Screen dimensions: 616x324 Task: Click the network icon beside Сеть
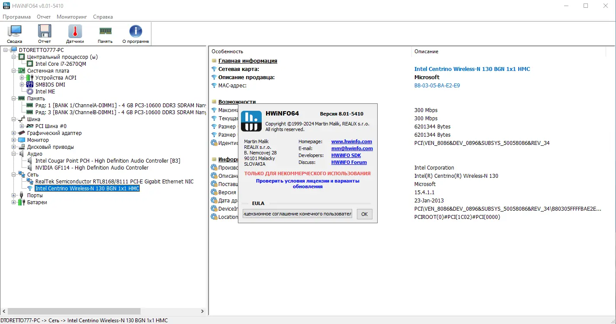[x=22, y=174]
